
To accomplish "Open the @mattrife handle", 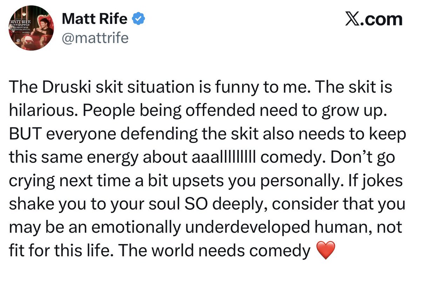I will pos(95,38).
